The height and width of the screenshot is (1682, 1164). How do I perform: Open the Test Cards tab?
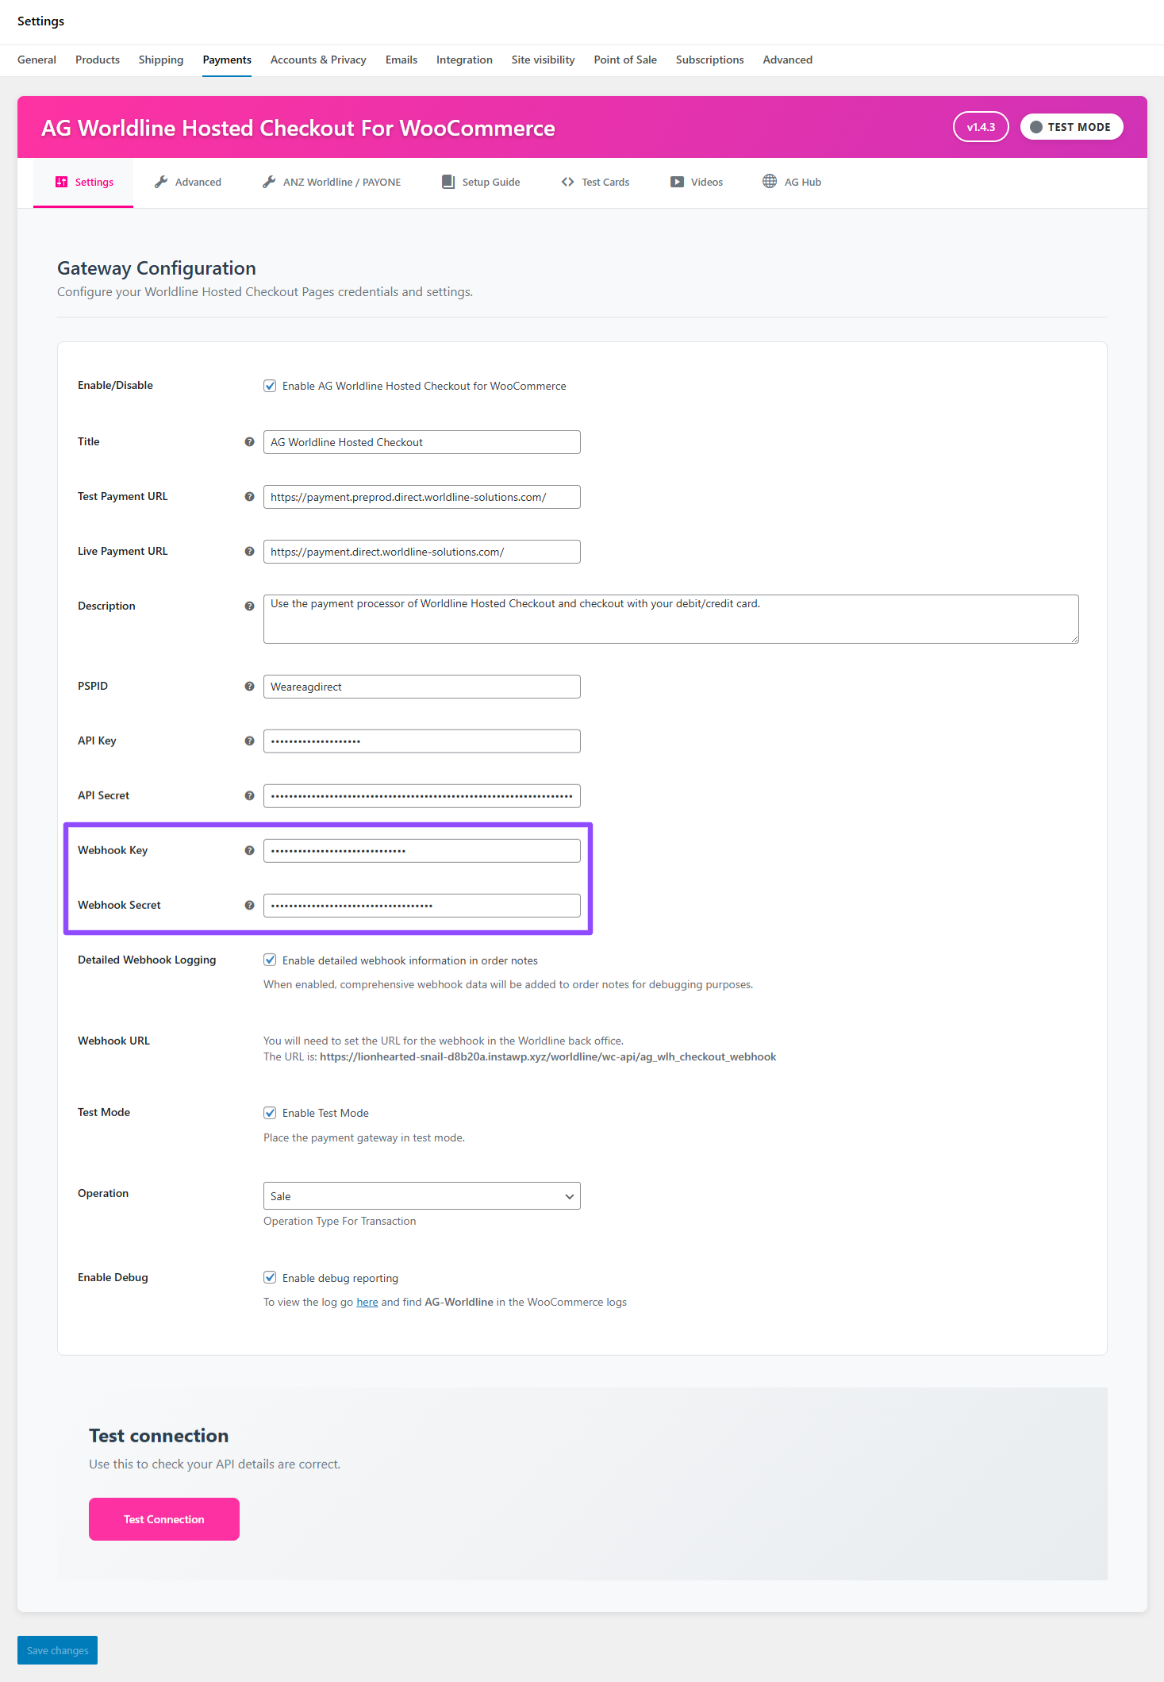tap(595, 183)
